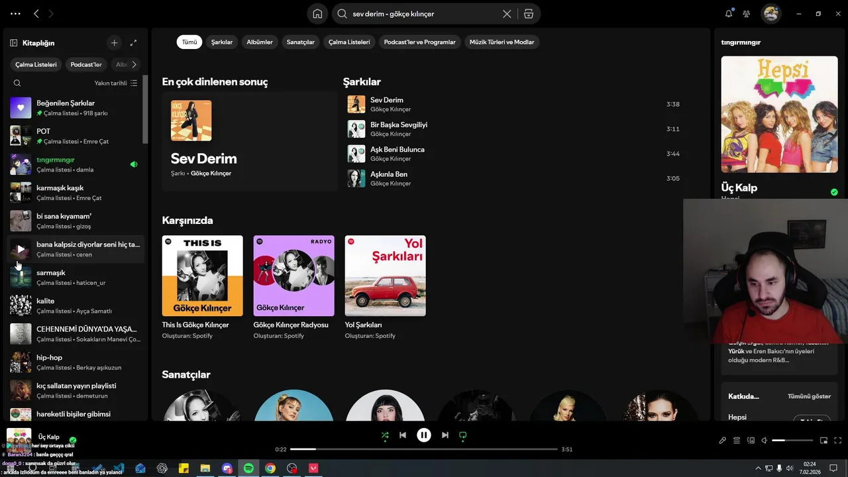Open the play queue icon
848x477 pixels.
pos(737,441)
